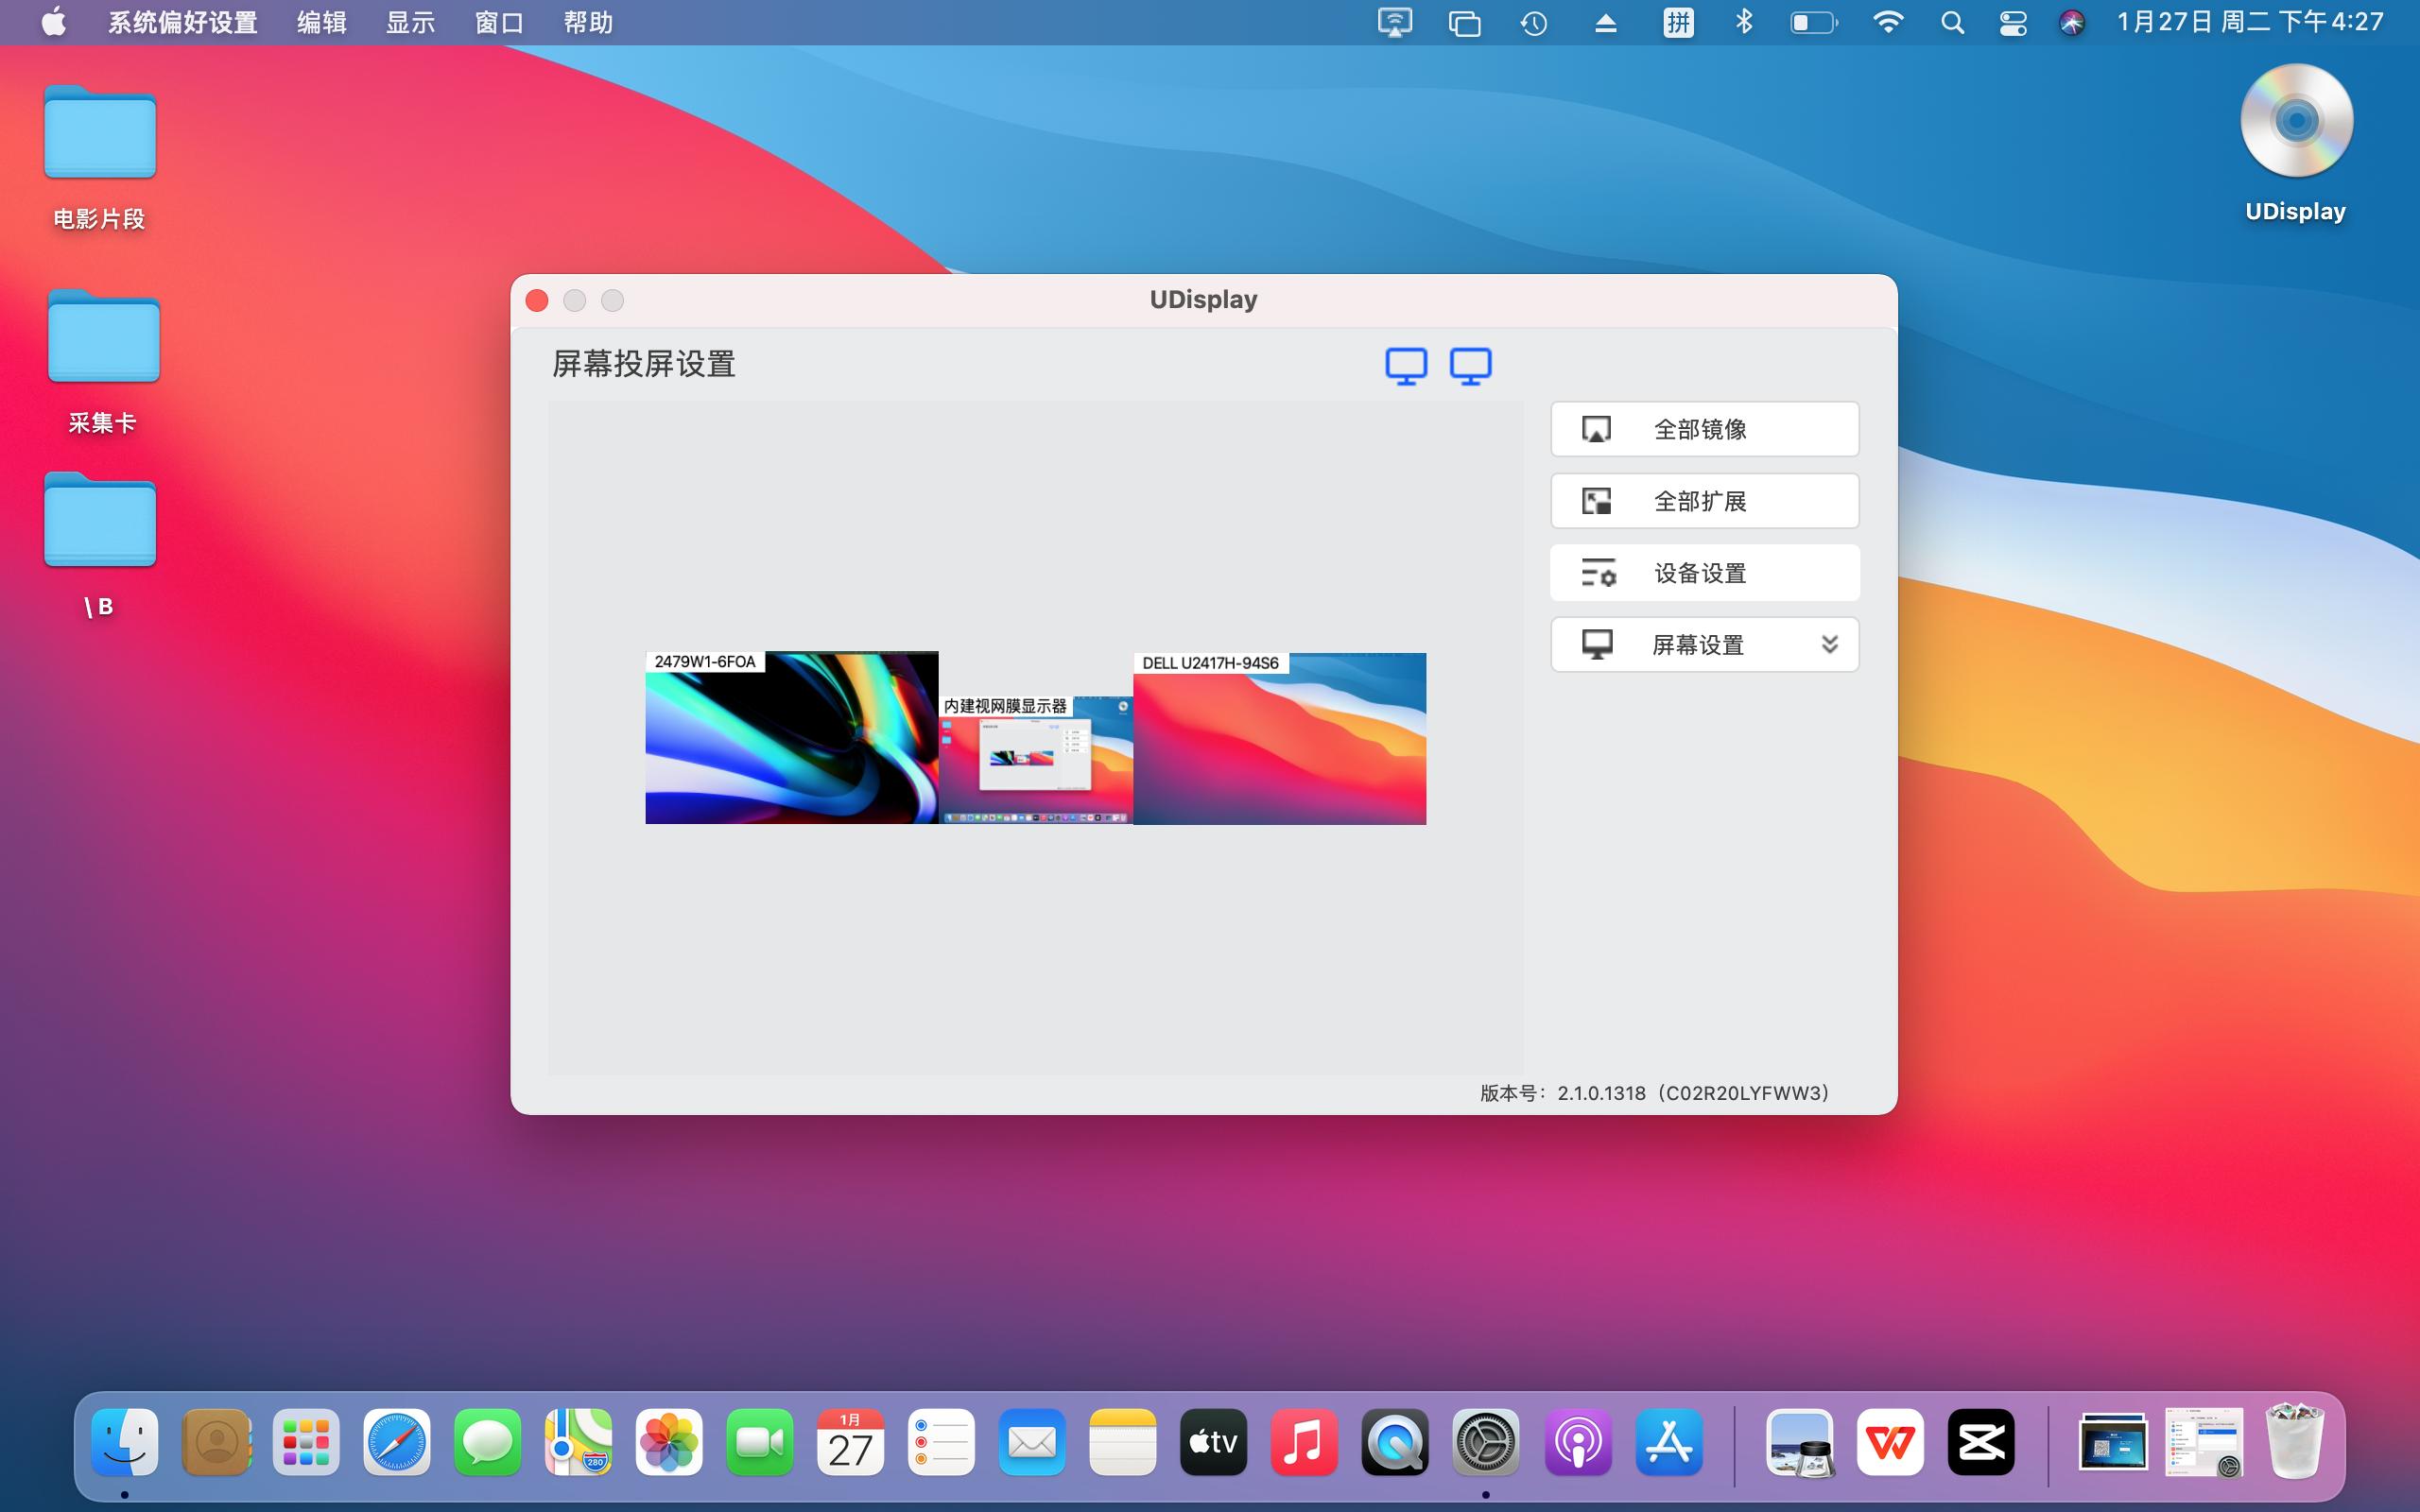Viewport: 2420px width, 1512px height.
Task: Click the 全部镜像 mirror-all button
Action: pos(1704,429)
